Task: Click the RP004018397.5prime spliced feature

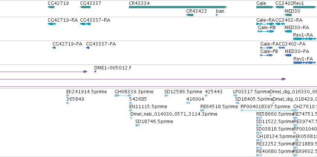Action: (x=267, y=110)
